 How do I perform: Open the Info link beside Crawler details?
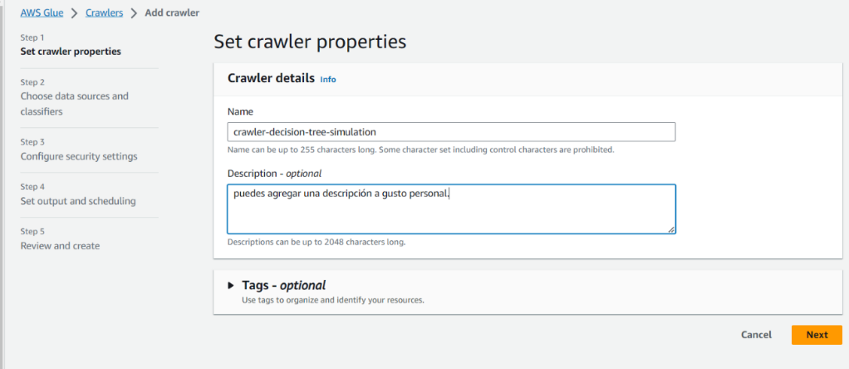pyautogui.click(x=328, y=80)
